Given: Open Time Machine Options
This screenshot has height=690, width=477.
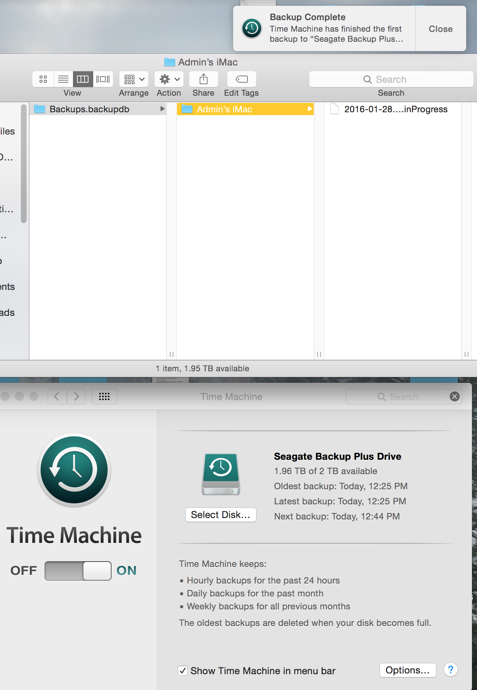Looking at the screenshot, I should click(408, 670).
